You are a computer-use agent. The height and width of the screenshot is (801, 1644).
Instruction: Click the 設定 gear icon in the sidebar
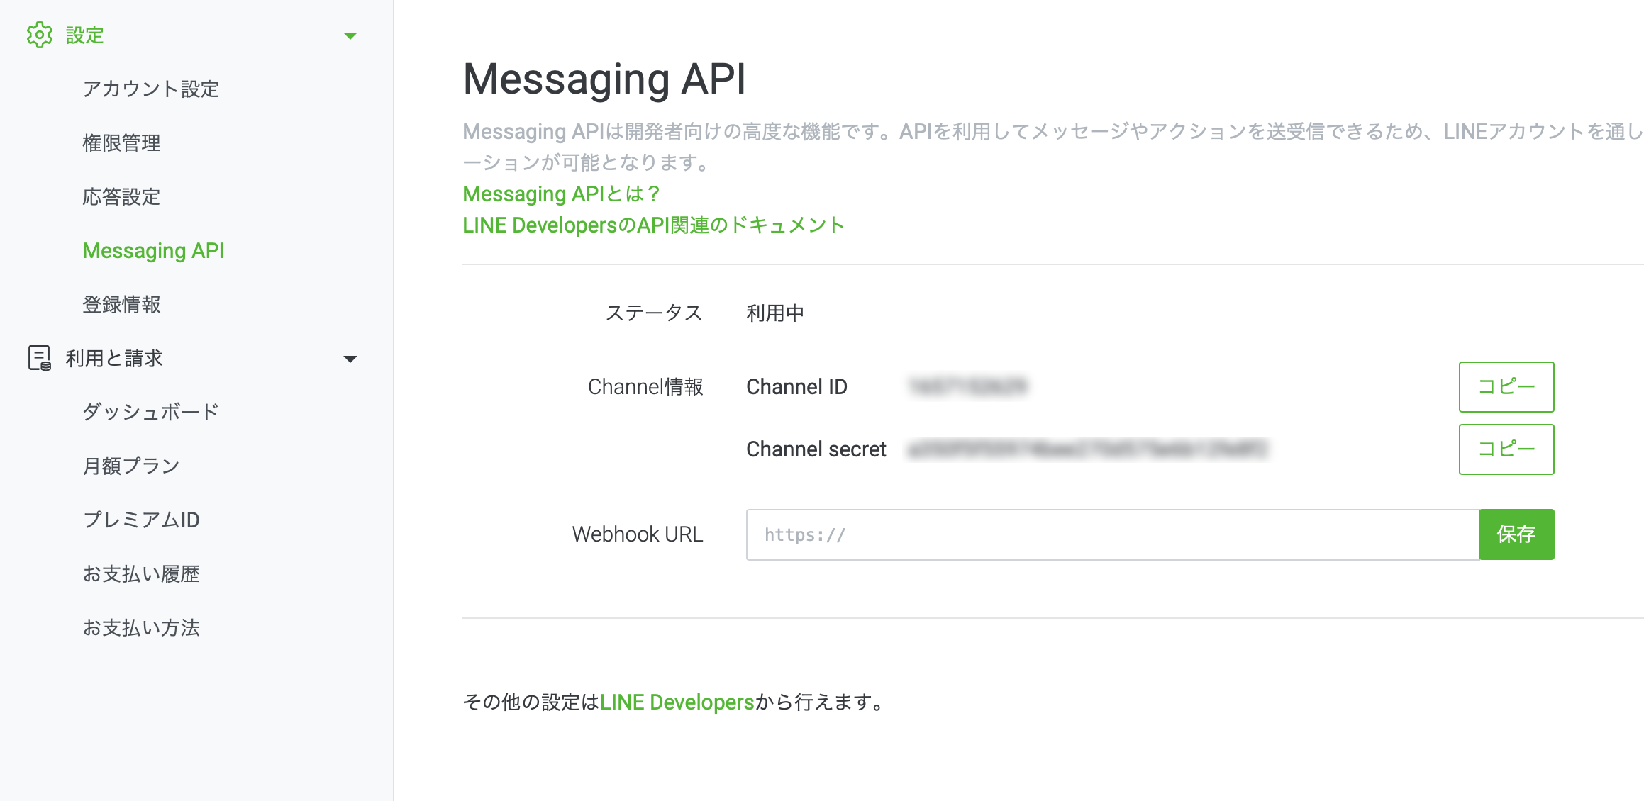click(39, 34)
